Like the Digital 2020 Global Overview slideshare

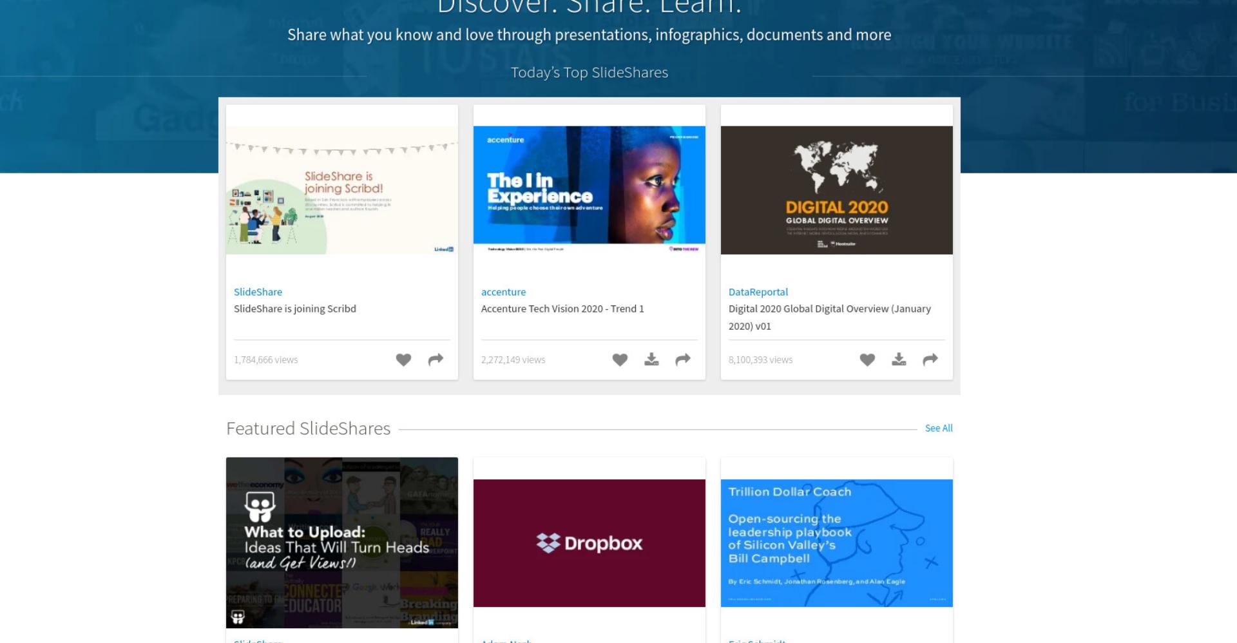[867, 360]
